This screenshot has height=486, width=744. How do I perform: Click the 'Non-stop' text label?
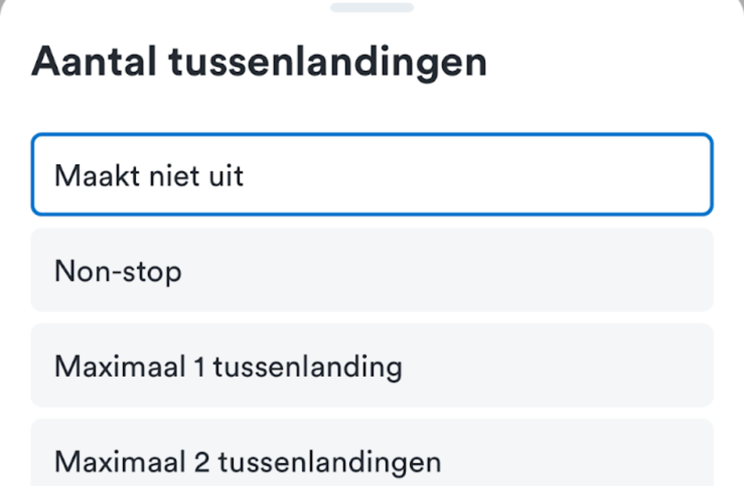pyautogui.click(x=118, y=272)
